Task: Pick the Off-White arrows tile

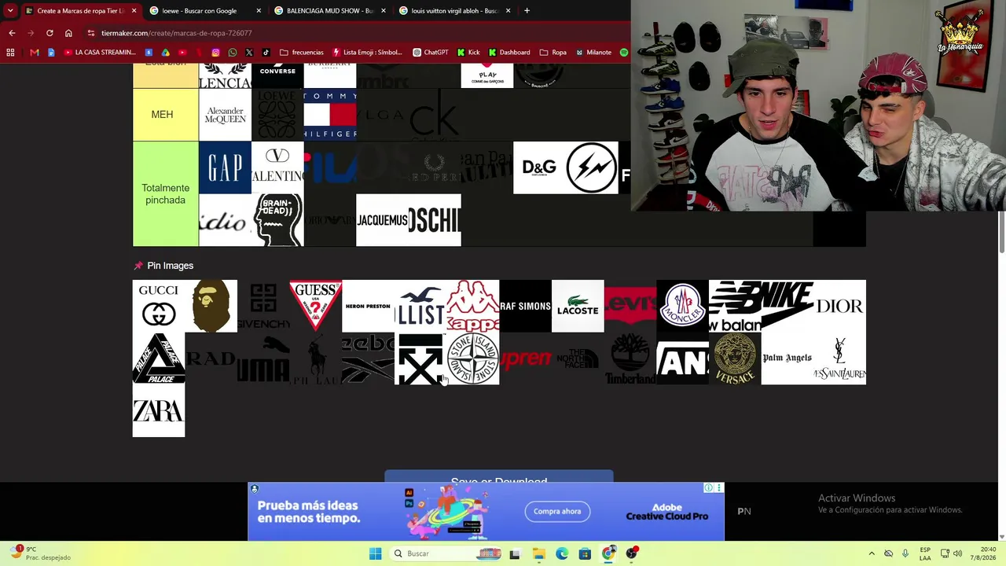Action: [x=420, y=358]
